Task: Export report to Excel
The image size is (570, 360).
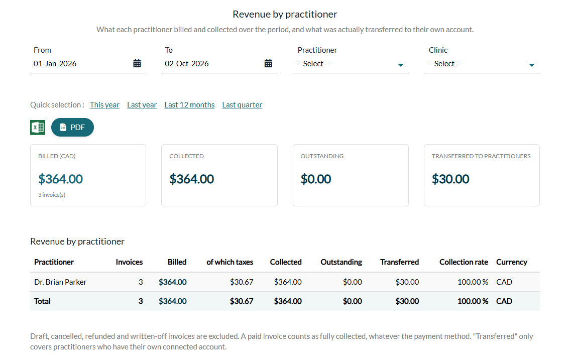Action: point(38,128)
